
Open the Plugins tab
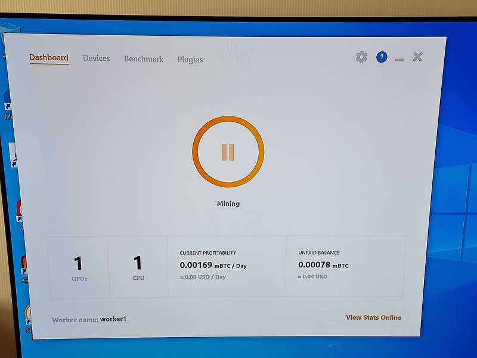[x=190, y=59]
